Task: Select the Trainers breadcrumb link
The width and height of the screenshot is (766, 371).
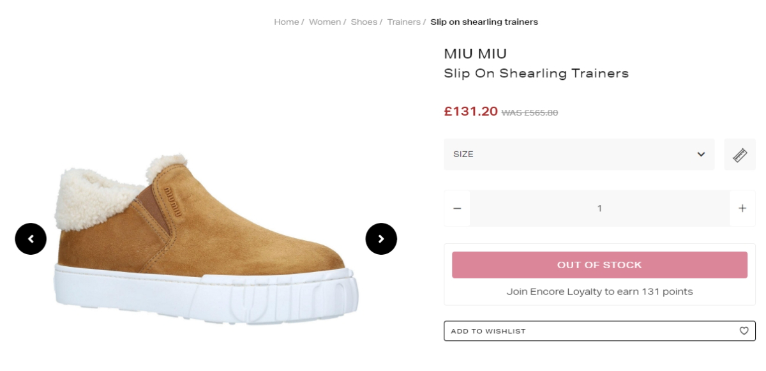Action: [403, 22]
